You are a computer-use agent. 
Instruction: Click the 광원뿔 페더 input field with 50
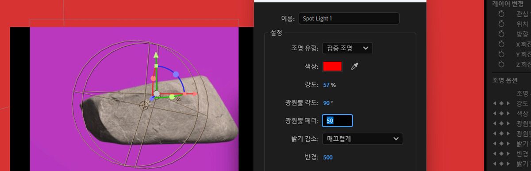[337, 120]
